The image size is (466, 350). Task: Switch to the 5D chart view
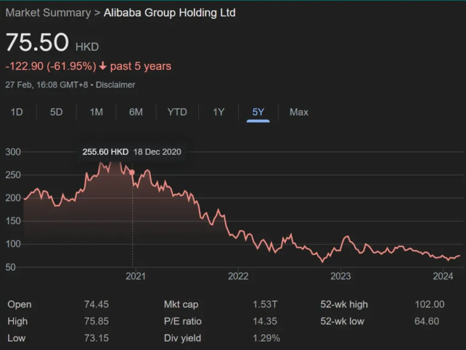[56, 112]
